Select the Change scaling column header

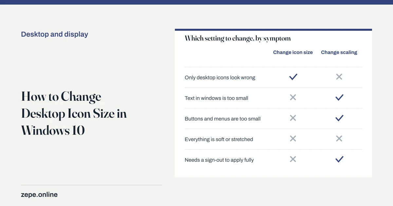tap(339, 52)
